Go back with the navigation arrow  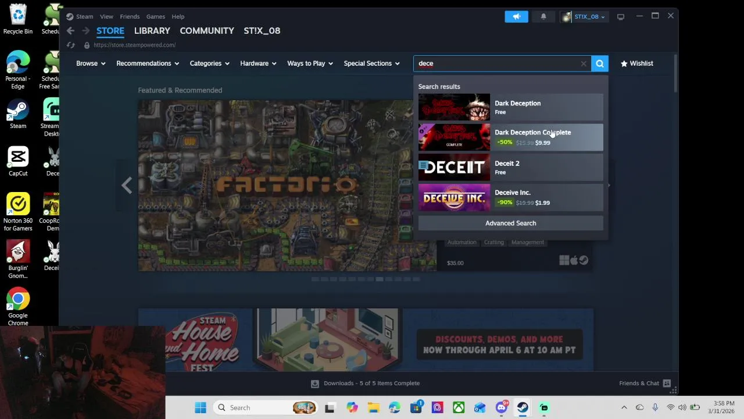point(70,31)
